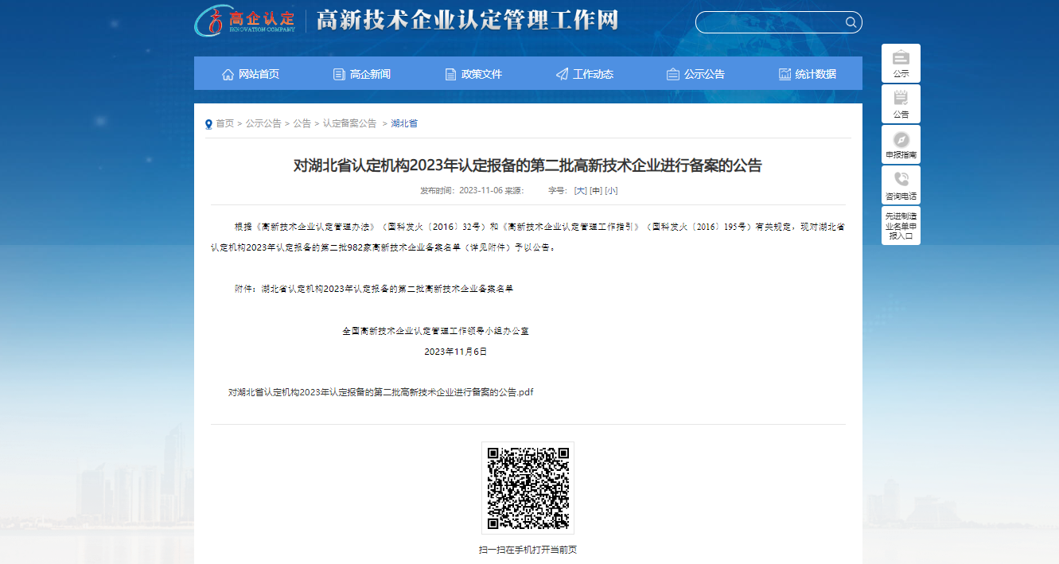
Task: Click the QR code image
Action: tap(528, 488)
